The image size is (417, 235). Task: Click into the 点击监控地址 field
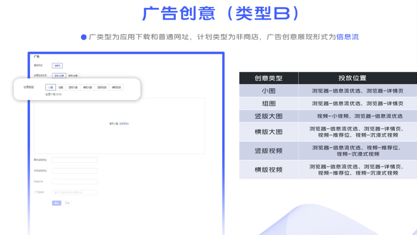[x=75, y=171]
